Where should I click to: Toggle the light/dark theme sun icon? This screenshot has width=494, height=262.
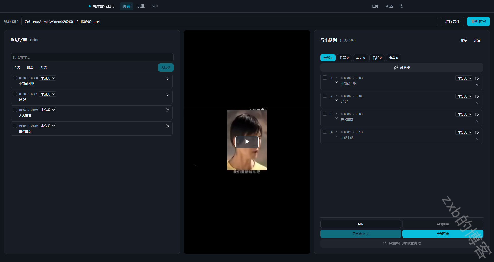(x=401, y=6)
